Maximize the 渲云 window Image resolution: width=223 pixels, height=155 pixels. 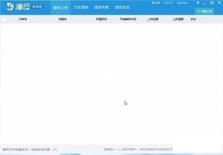(212, 3)
